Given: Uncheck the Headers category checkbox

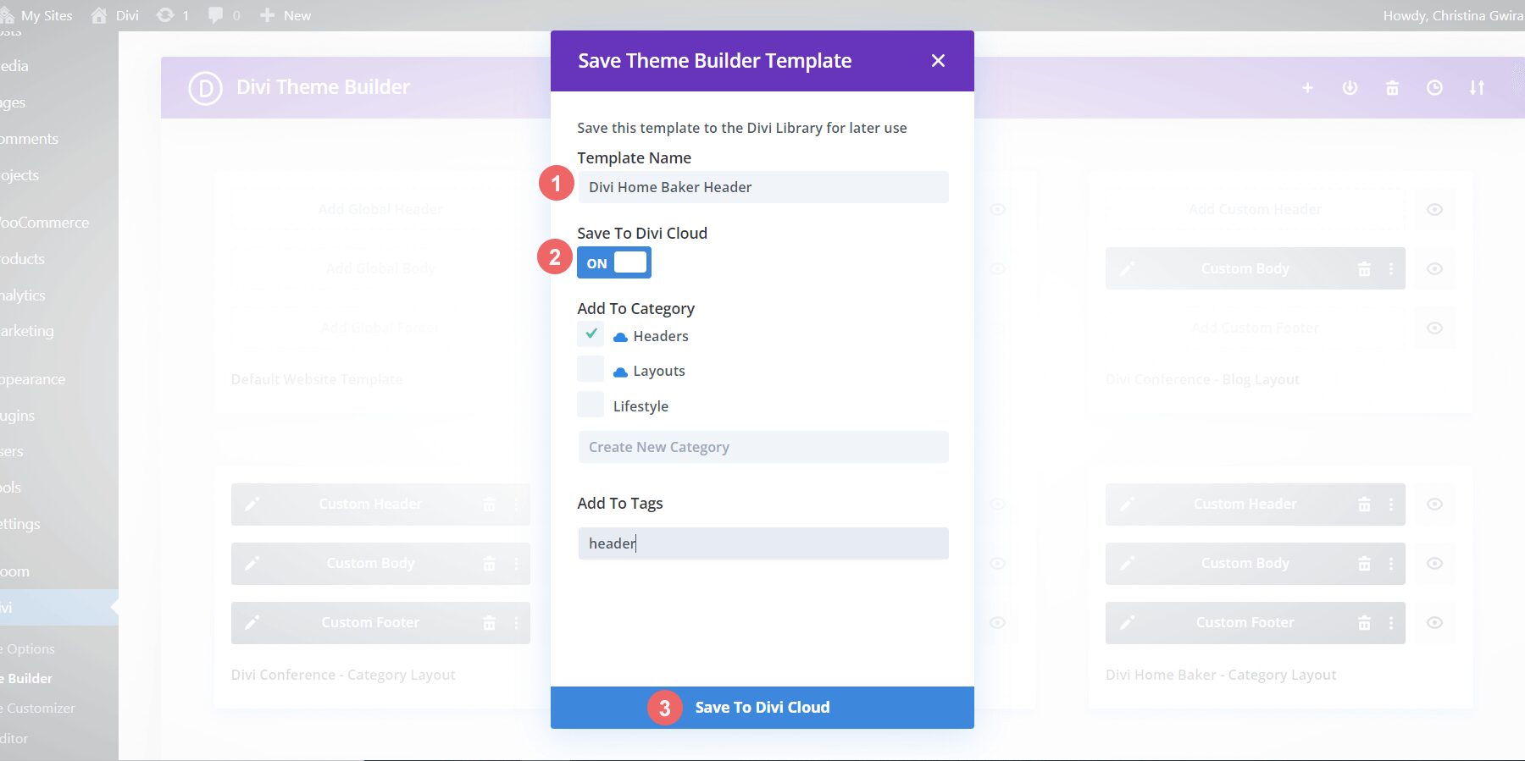Looking at the screenshot, I should coord(591,334).
